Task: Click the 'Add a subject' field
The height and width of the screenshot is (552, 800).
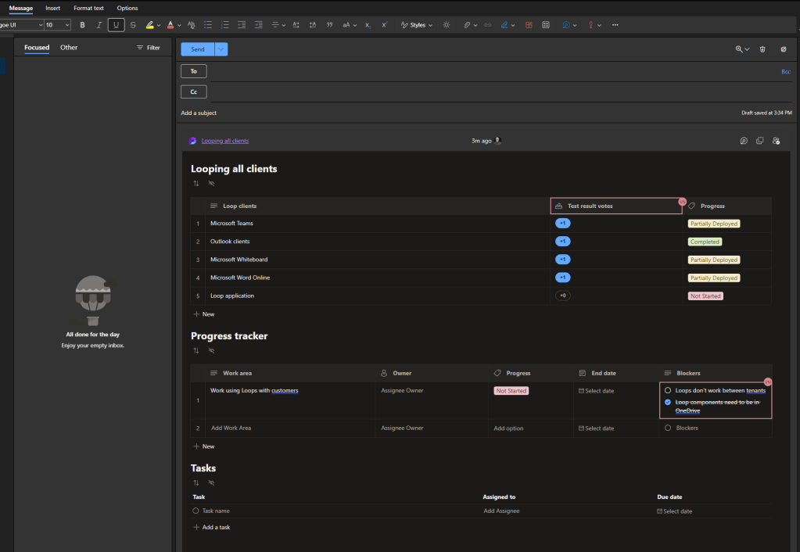Action: tap(199, 113)
